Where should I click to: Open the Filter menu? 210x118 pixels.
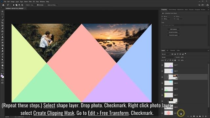(x=30, y=2)
